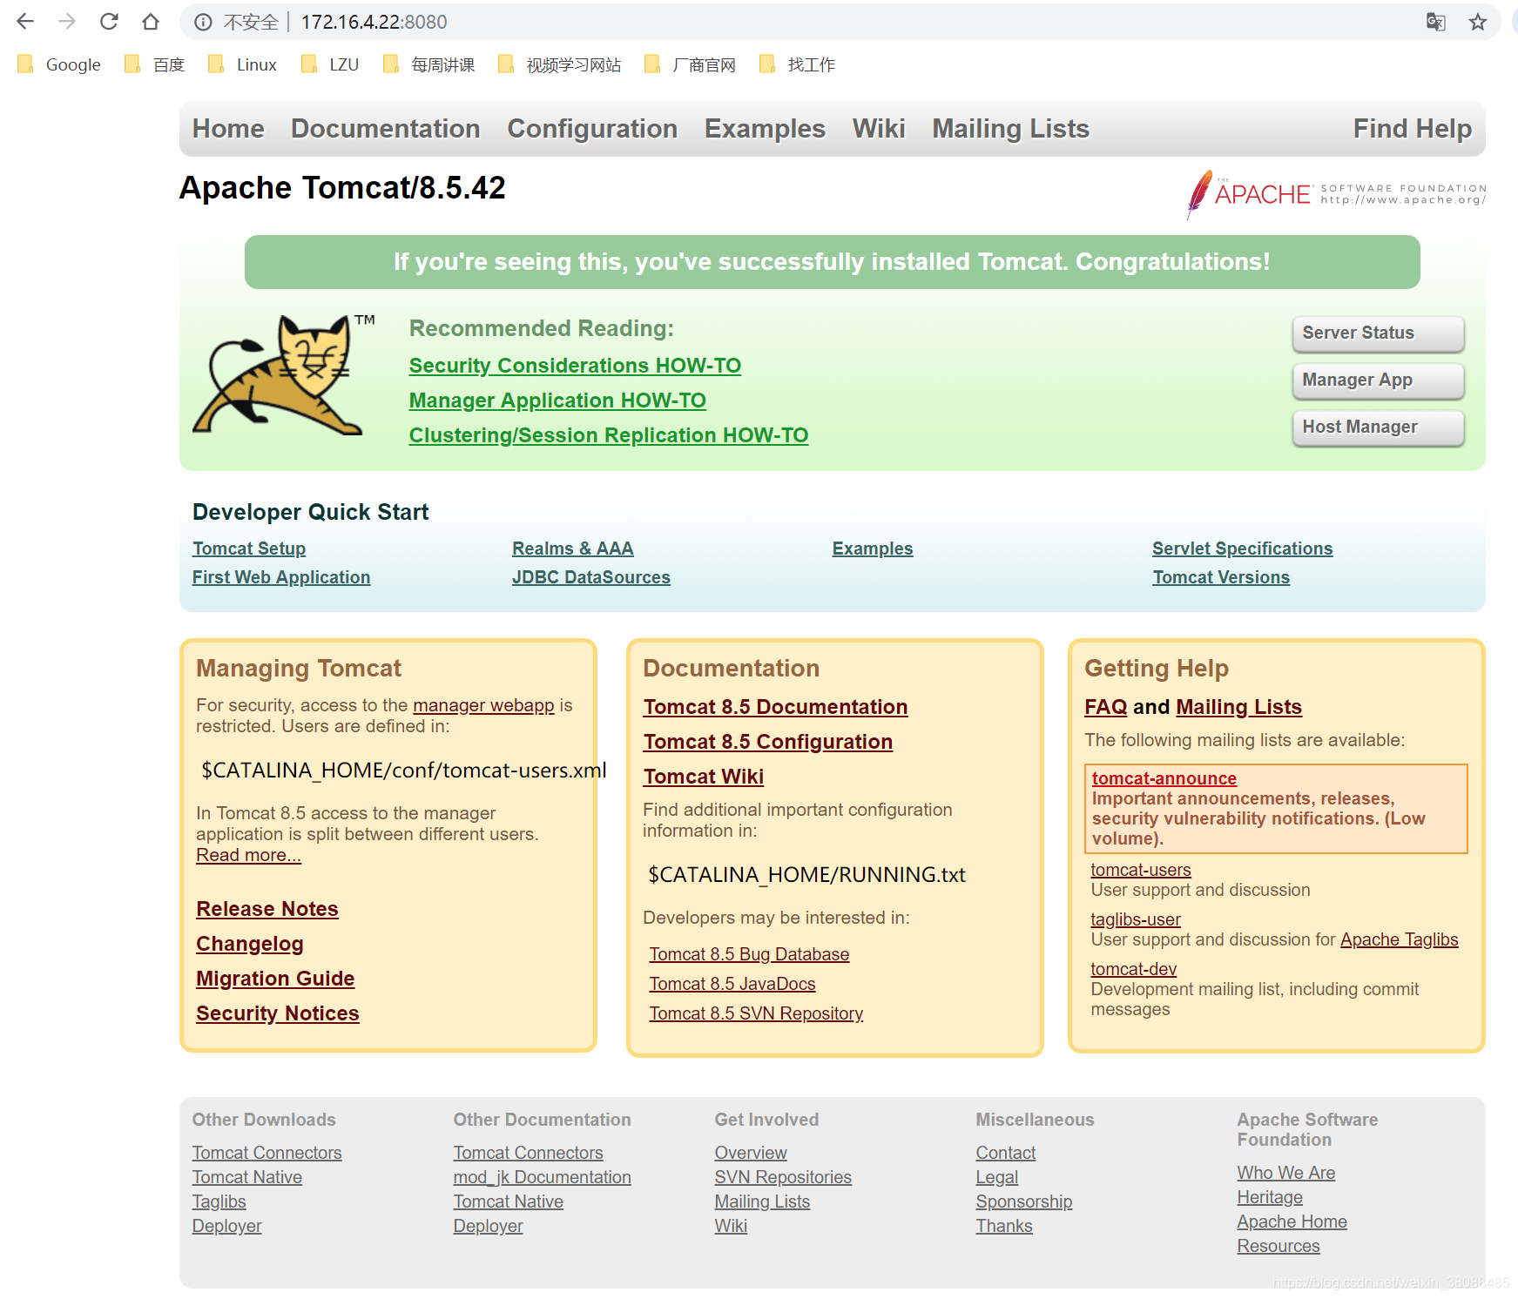Open the LZU bookmark folder
Screen dimensions: 1518x1299
click(x=330, y=64)
